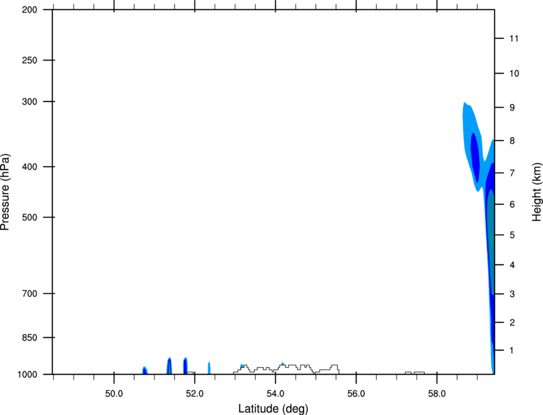Click the 850 pressure tick label
The width and height of the screenshot is (543, 415).
(29, 338)
